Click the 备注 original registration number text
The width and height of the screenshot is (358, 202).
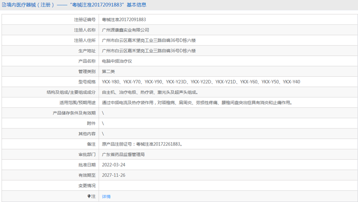tap(142, 144)
